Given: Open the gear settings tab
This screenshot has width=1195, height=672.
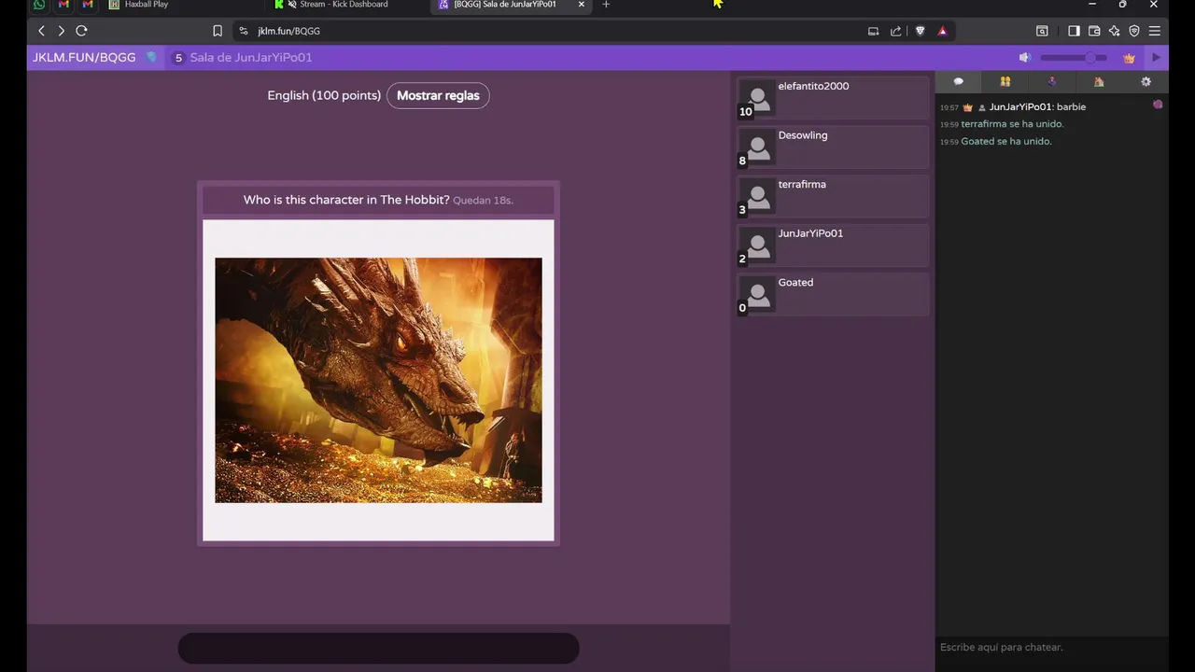Looking at the screenshot, I should (1146, 82).
